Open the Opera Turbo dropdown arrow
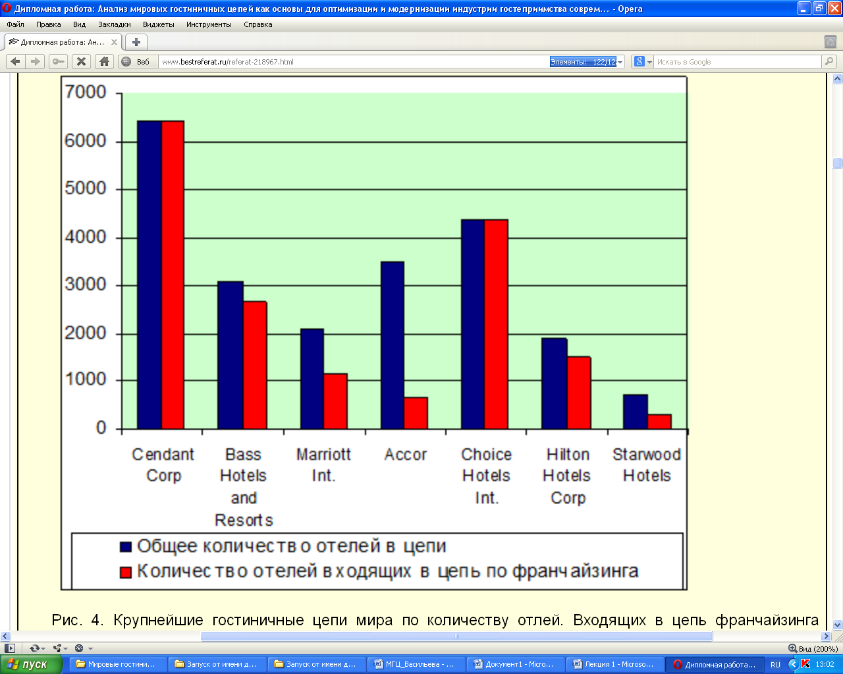Image resolution: width=843 pixels, height=674 pixels. coord(90,649)
